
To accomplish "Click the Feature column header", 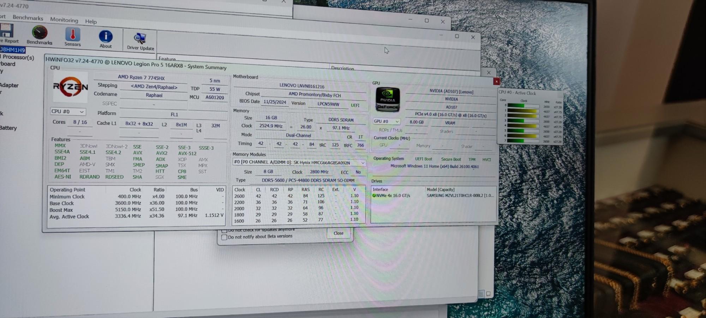I will tap(167, 59).
